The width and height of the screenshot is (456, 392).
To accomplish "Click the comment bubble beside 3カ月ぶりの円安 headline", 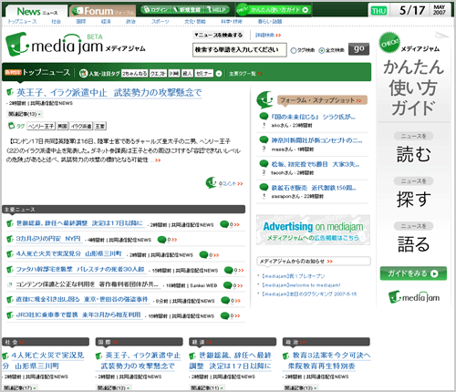I will 161,240.
